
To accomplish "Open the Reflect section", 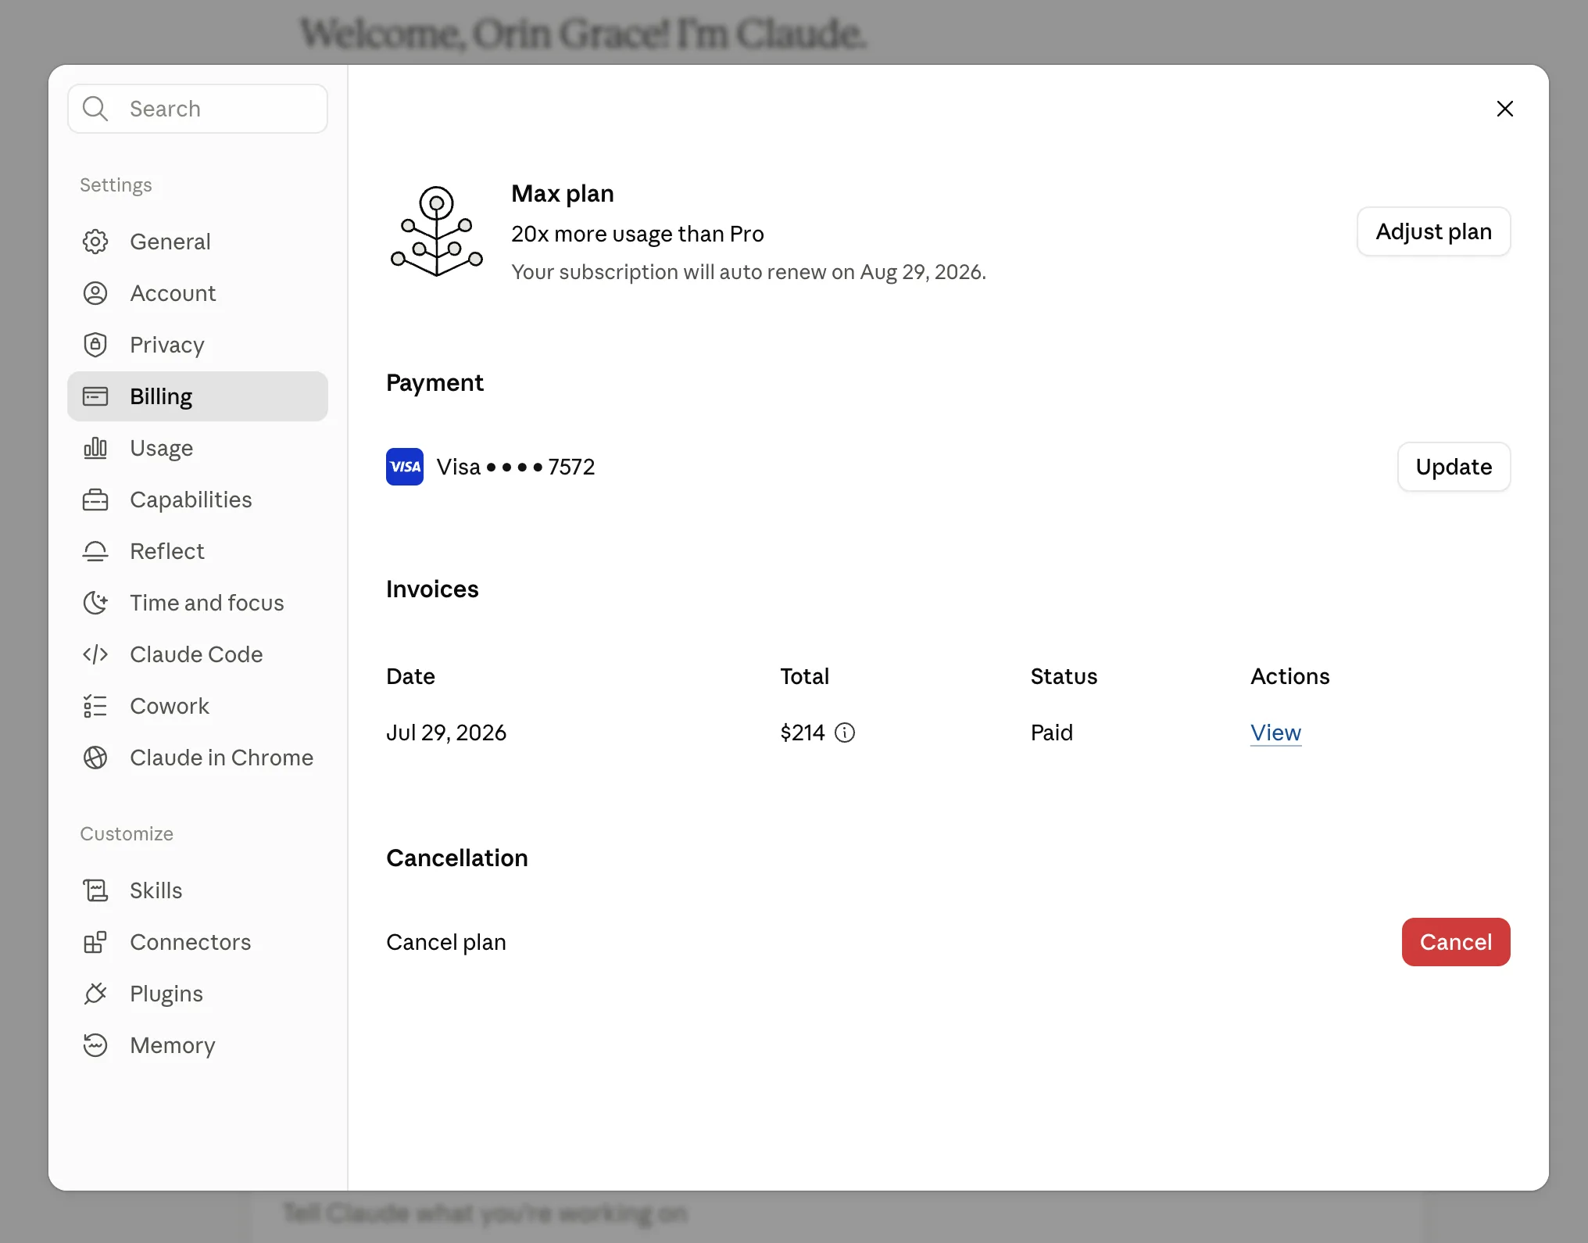I will click(198, 551).
